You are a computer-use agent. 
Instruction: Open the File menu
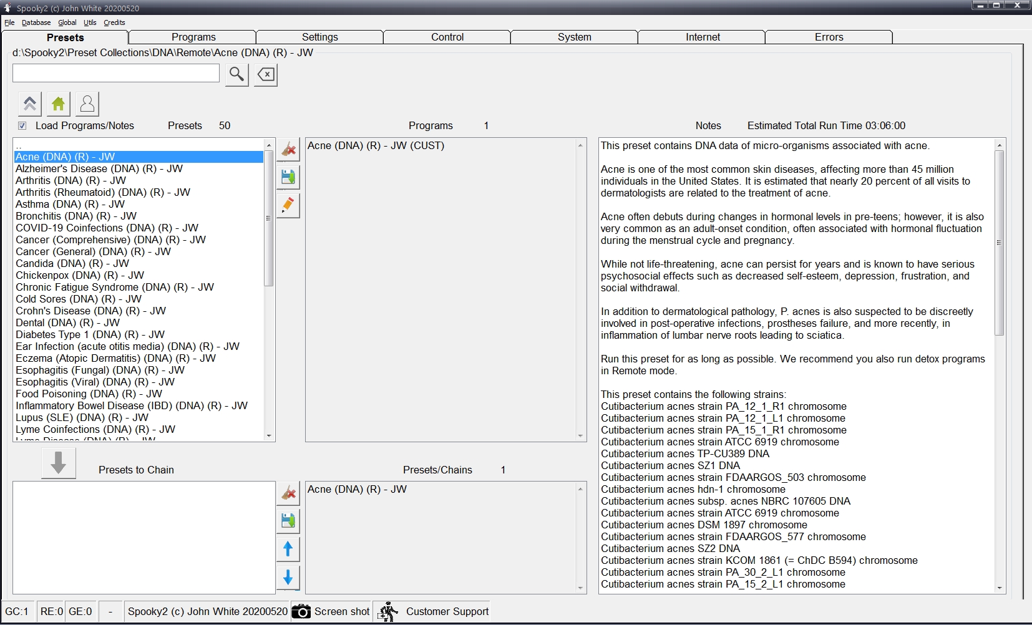pos(9,22)
